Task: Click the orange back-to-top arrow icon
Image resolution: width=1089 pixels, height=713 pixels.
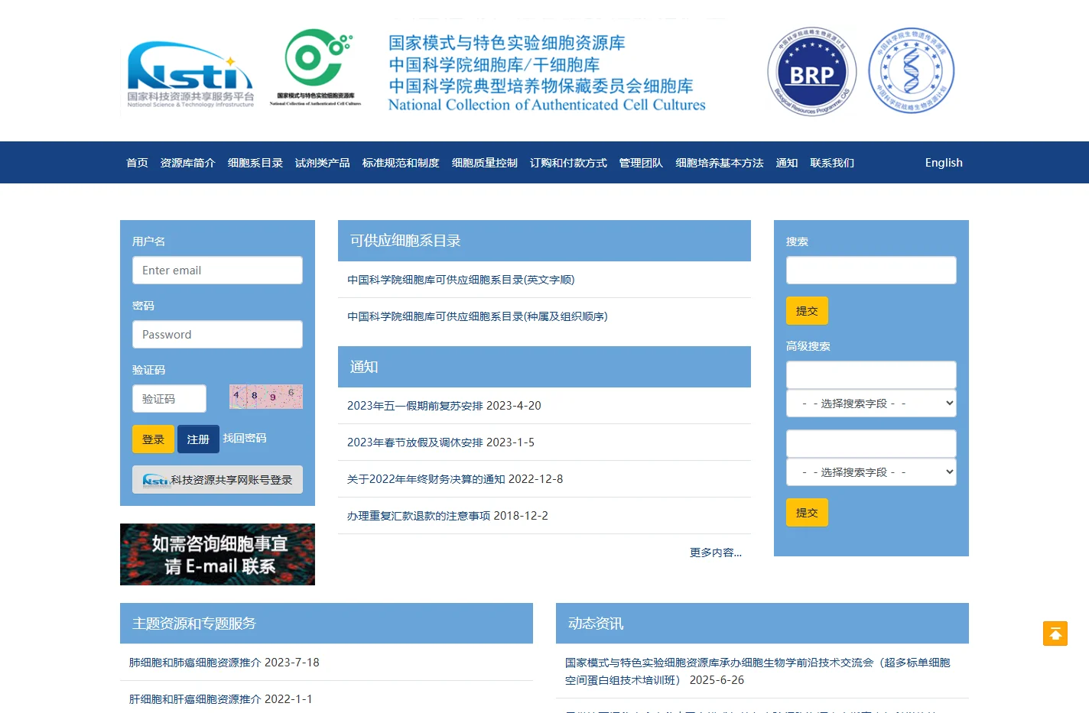Action: coord(1055,634)
